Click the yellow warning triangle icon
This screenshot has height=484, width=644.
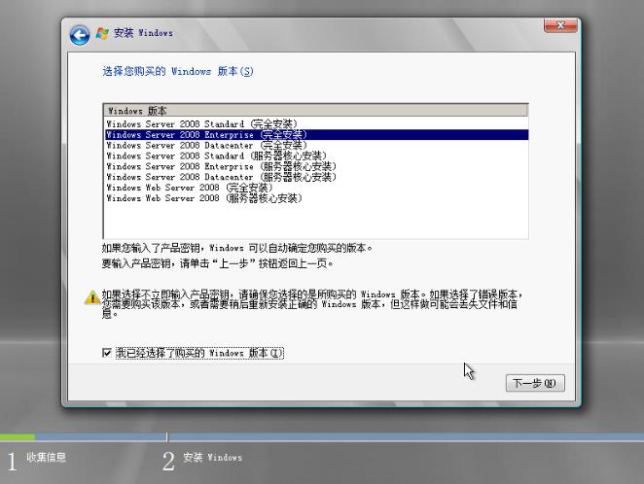(91, 296)
